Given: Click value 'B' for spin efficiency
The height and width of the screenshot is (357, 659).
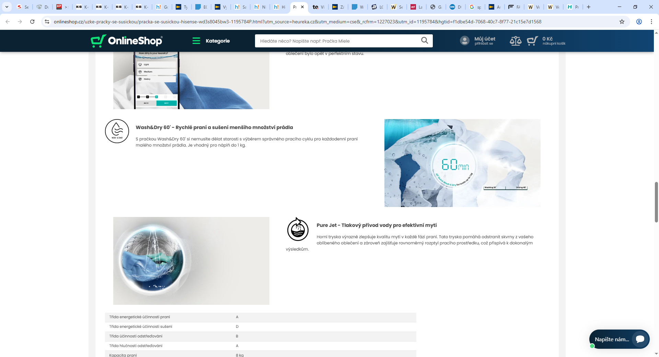Looking at the screenshot, I should coord(237,336).
